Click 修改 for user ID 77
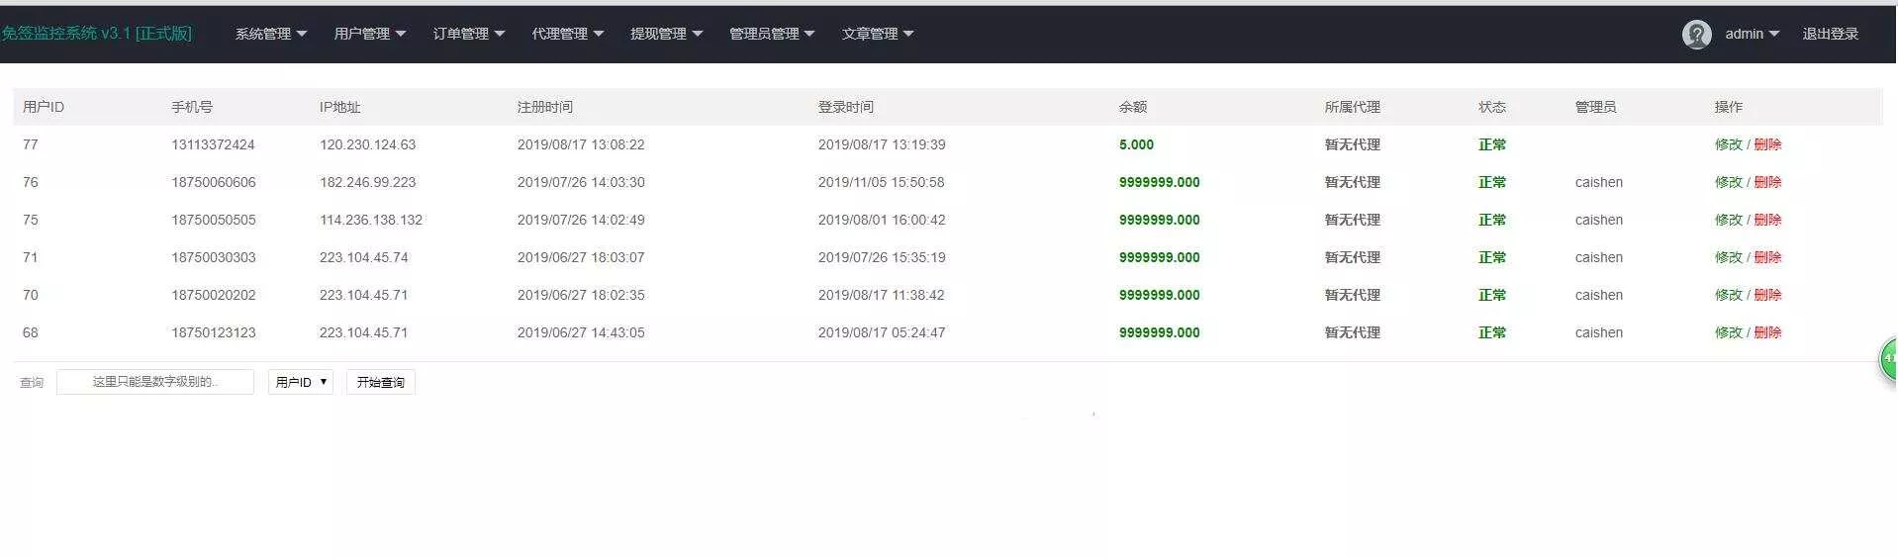The height and width of the screenshot is (558, 1898). (x=1729, y=144)
